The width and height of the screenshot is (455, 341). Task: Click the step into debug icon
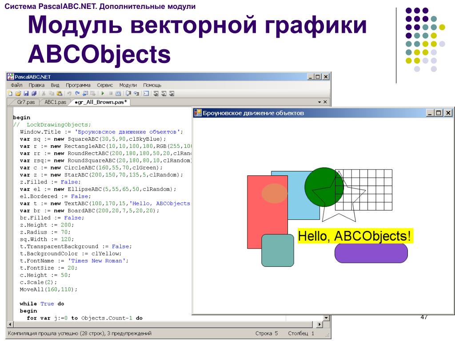(x=136, y=93)
